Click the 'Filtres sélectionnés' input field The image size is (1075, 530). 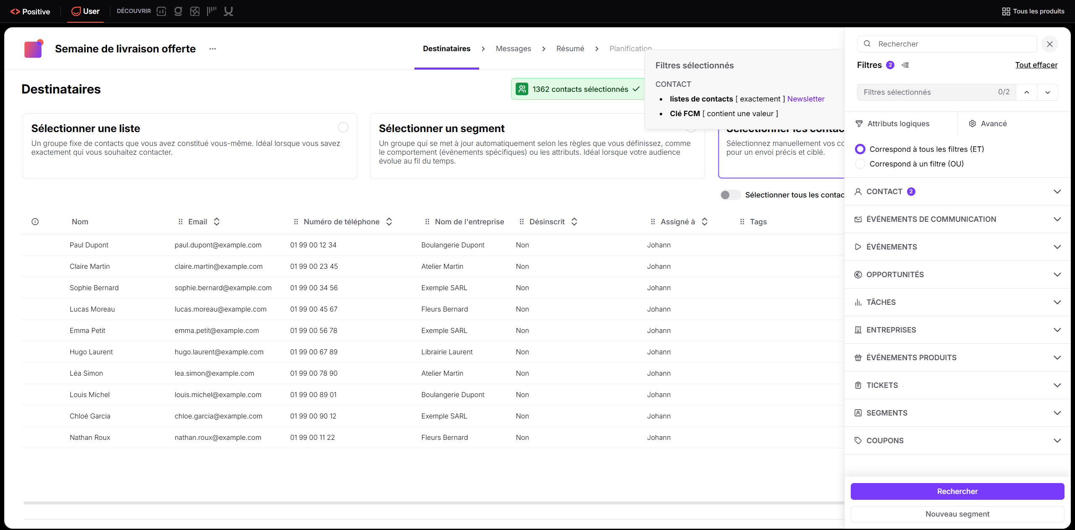coord(936,92)
